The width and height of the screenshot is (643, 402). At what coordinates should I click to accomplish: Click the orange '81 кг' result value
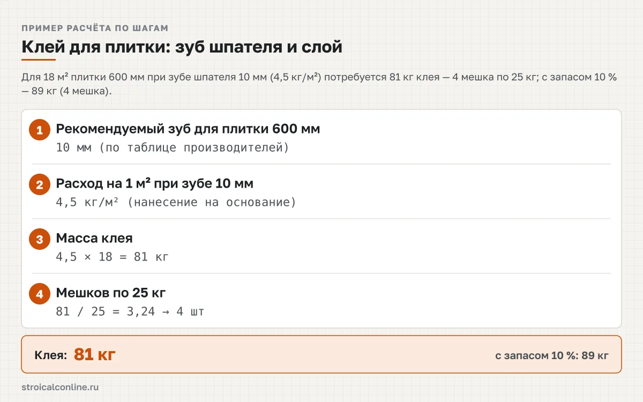click(x=95, y=354)
